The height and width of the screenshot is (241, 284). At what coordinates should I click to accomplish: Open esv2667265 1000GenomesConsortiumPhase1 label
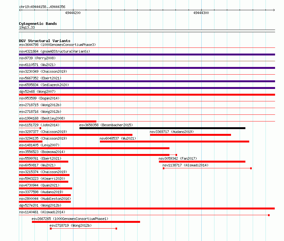click(70, 219)
